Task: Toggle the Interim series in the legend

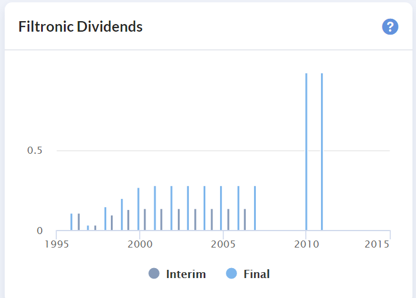Action: [177, 274]
